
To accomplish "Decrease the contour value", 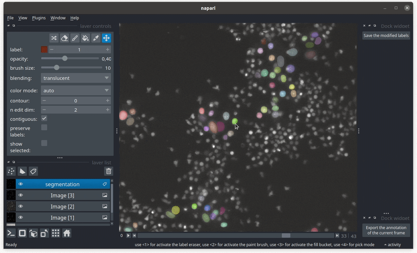I will point(44,101).
